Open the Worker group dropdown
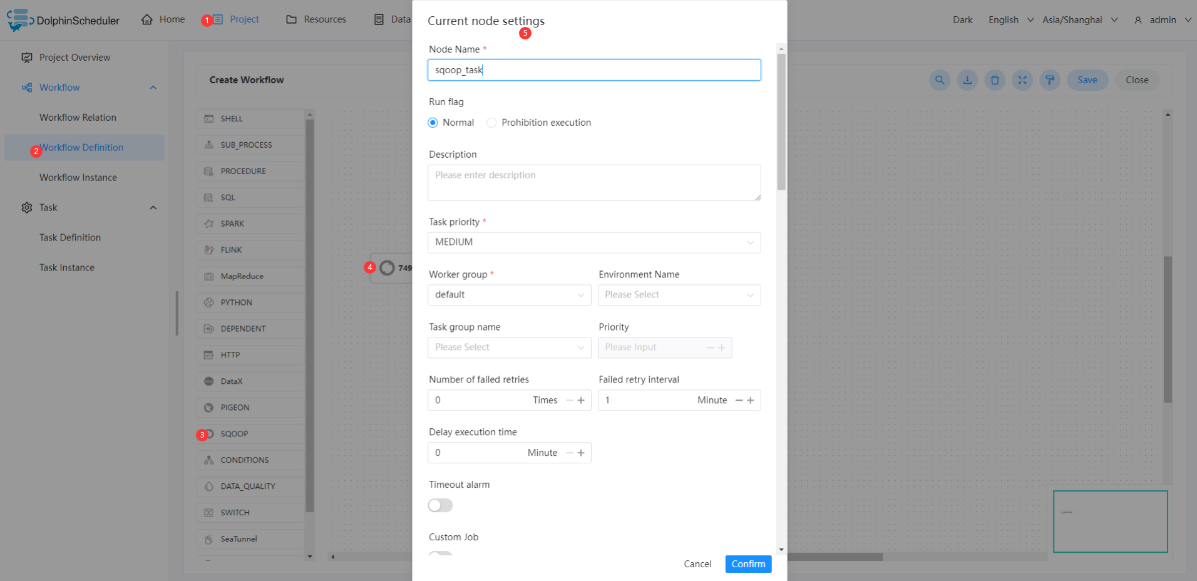The height and width of the screenshot is (581, 1197). [x=509, y=295]
